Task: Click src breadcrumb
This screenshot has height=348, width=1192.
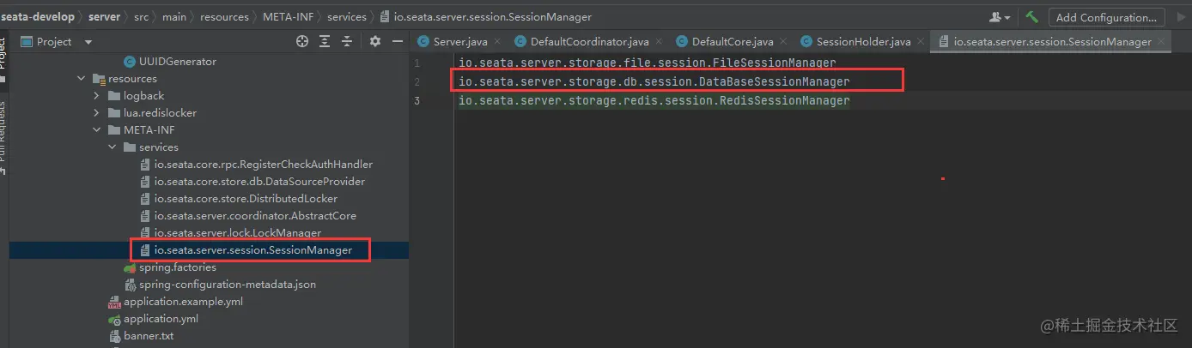Action: 141,17
